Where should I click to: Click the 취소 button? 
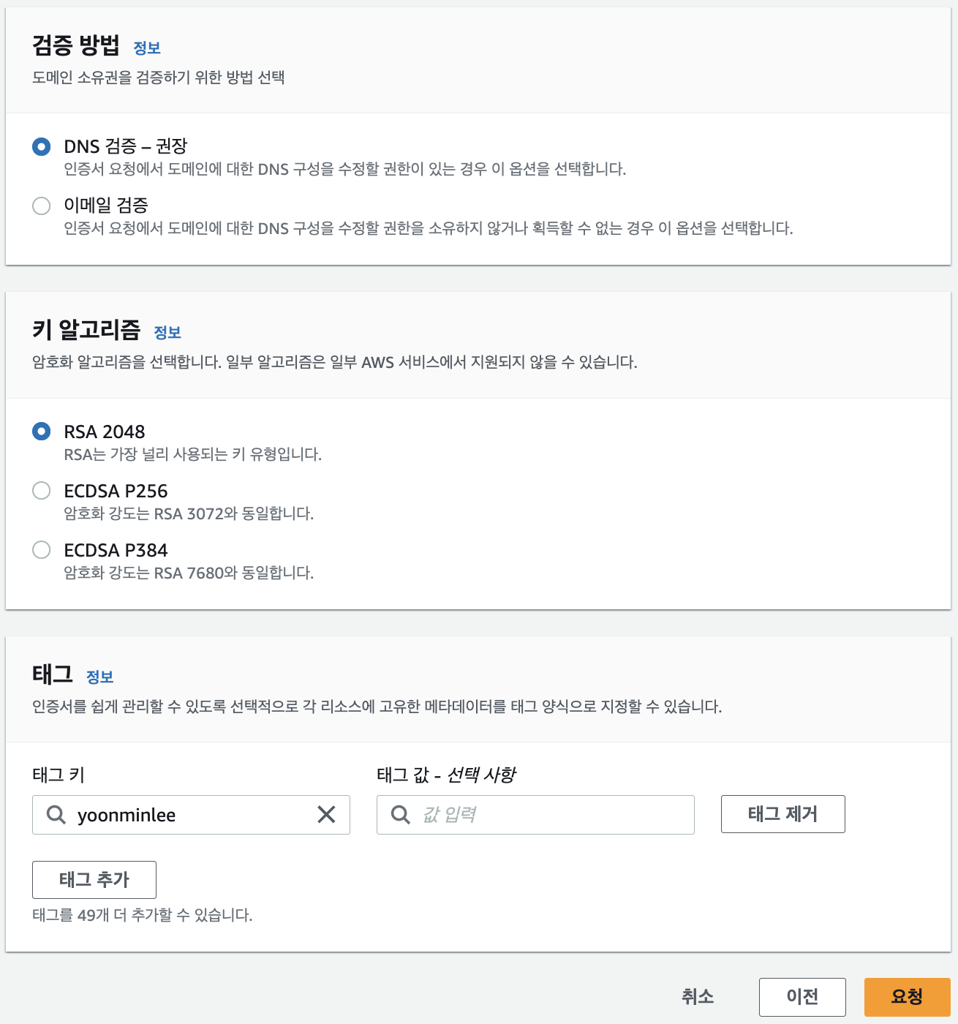698,997
